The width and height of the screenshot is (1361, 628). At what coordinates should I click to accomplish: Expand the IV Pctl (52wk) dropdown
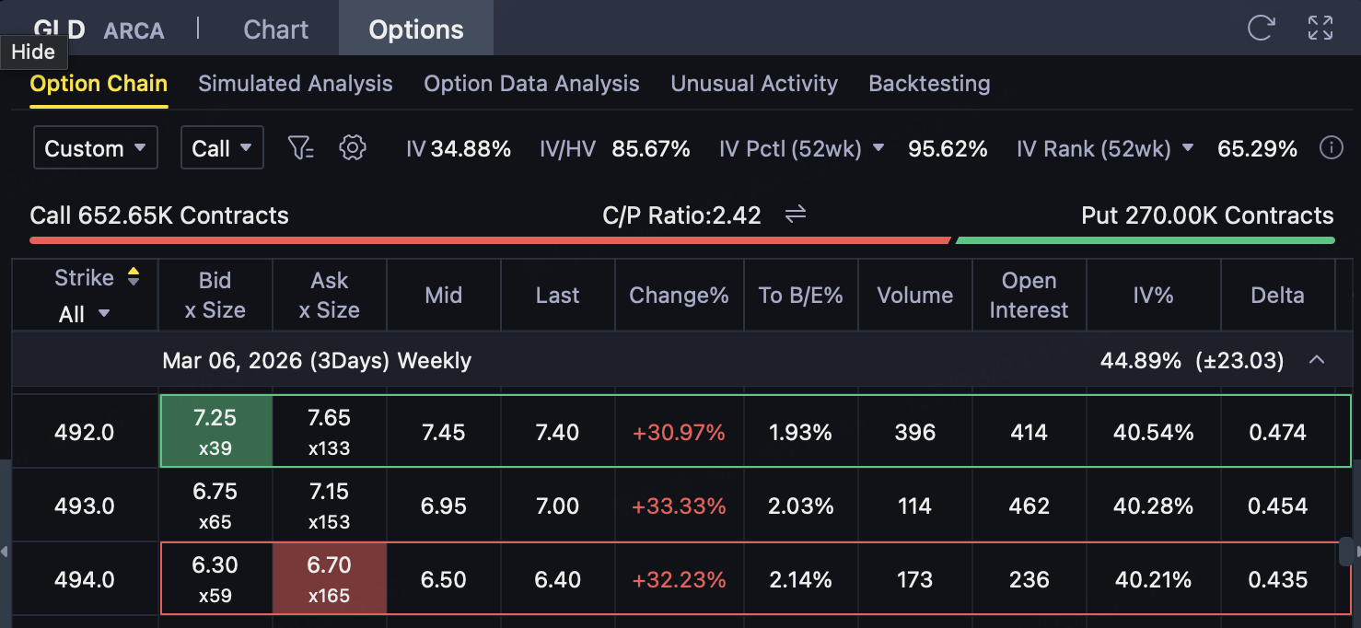pyautogui.click(x=878, y=148)
